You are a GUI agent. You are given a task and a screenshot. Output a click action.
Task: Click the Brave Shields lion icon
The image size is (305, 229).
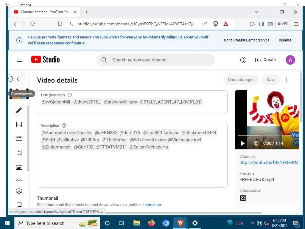pyautogui.click(x=216, y=24)
